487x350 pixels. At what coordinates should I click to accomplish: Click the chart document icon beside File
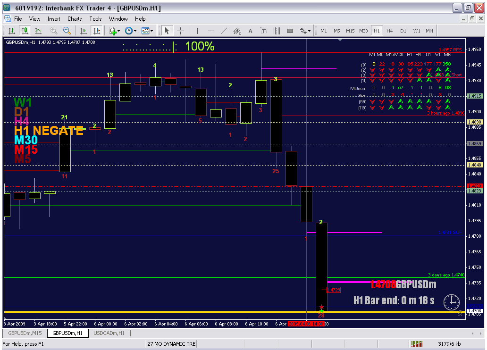pyautogui.click(x=8, y=19)
